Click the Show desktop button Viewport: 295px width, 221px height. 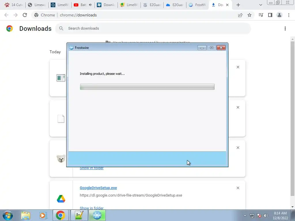pyautogui.click(x=293, y=215)
